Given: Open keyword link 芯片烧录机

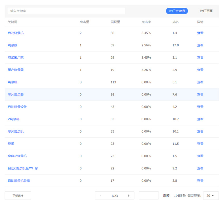Looking at the screenshot, I should pyautogui.click(x=16, y=131).
